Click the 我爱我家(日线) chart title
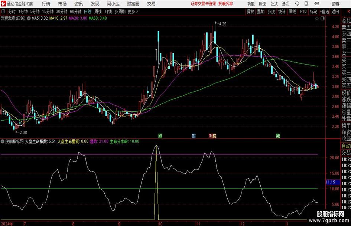This screenshot has height=226, width=351. pos(13,18)
